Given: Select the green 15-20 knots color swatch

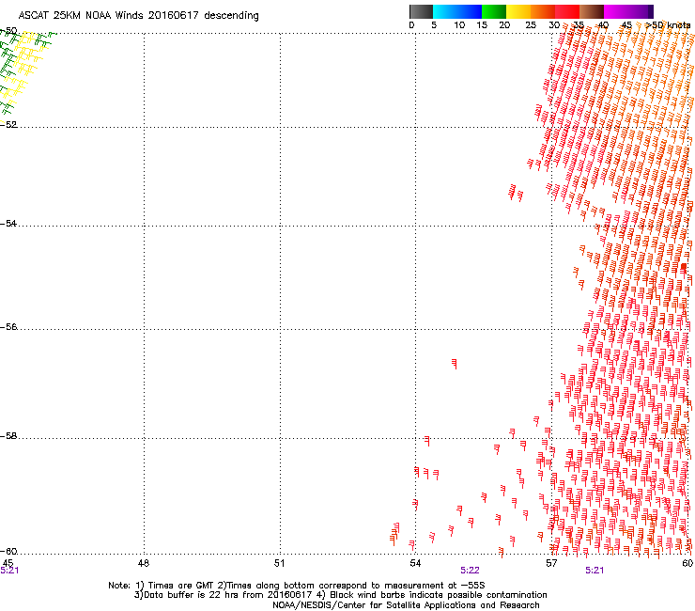Looking at the screenshot, I should [x=494, y=11].
